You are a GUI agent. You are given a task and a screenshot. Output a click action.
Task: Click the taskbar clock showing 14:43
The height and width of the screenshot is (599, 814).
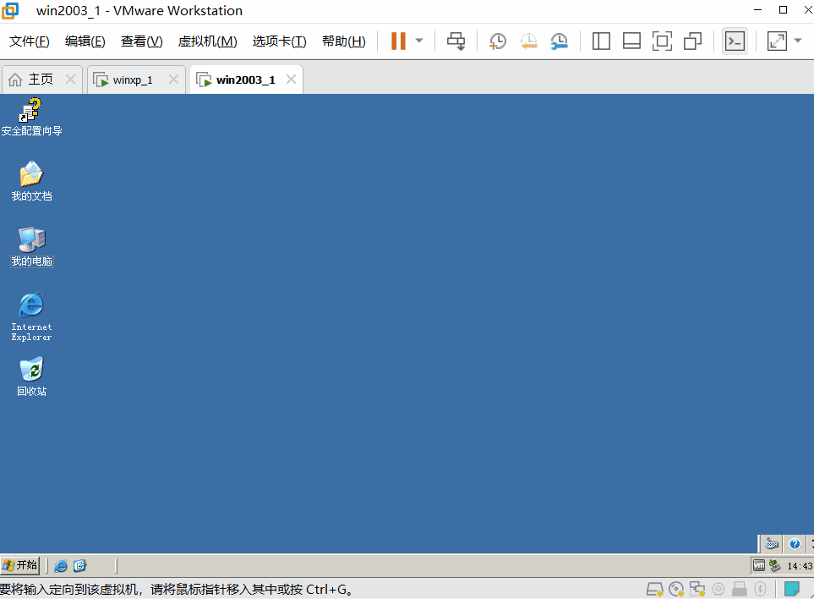click(x=800, y=566)
